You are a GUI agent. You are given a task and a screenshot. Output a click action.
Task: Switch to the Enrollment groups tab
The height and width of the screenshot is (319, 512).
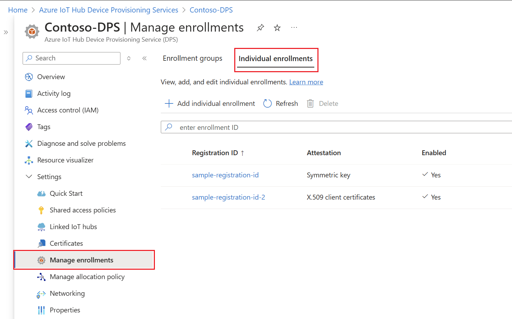tap(192, 58)
